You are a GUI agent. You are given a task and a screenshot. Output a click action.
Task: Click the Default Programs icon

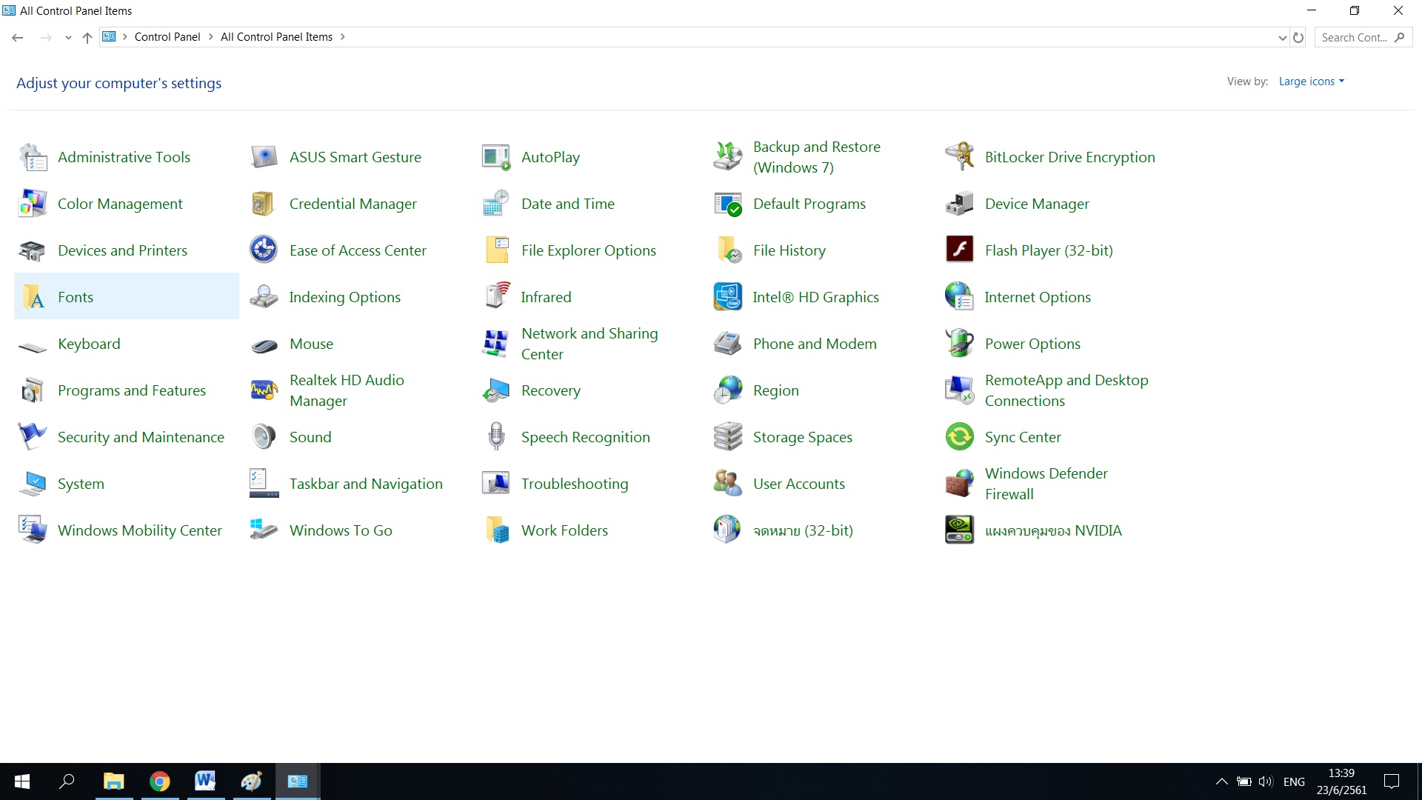[x=728, y=204]
